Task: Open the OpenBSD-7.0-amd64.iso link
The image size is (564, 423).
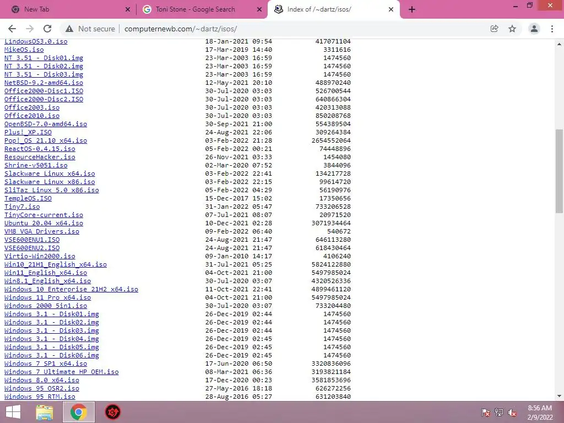Action: point(46,124)
